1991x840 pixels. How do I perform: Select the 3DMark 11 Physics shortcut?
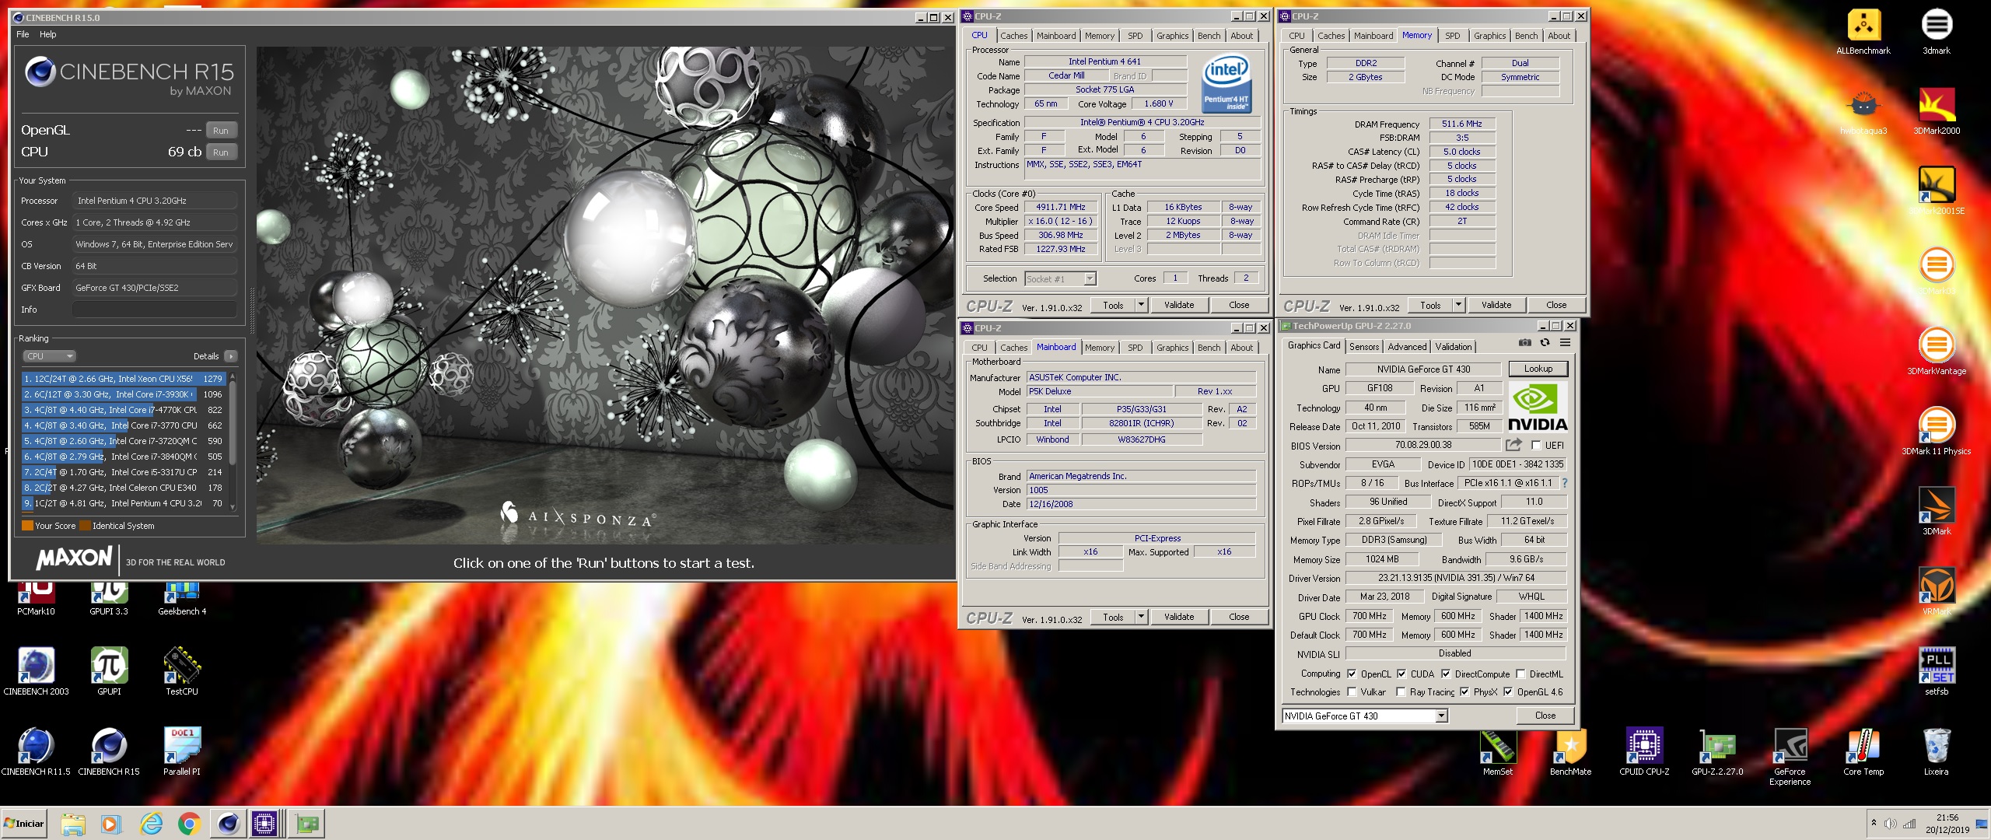coord(1937,432)
